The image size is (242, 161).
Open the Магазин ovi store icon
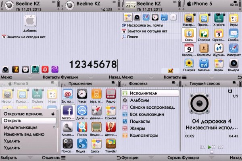coord(204,64)
